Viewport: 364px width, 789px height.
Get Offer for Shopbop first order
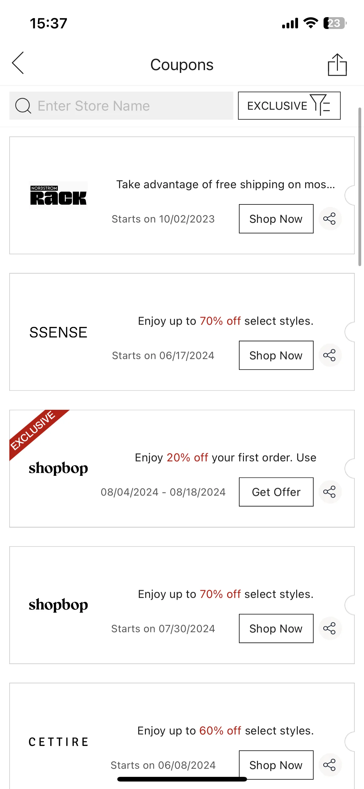[276, 492]
